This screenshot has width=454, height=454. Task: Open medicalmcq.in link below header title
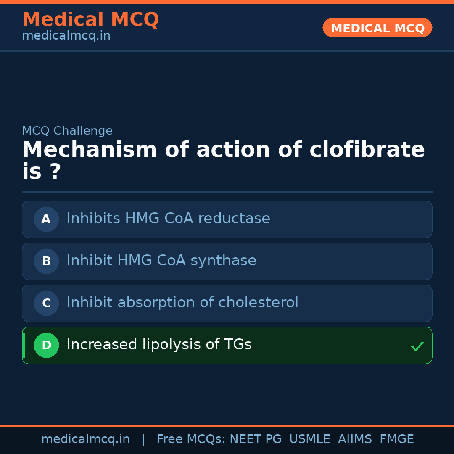pos(66,36)
